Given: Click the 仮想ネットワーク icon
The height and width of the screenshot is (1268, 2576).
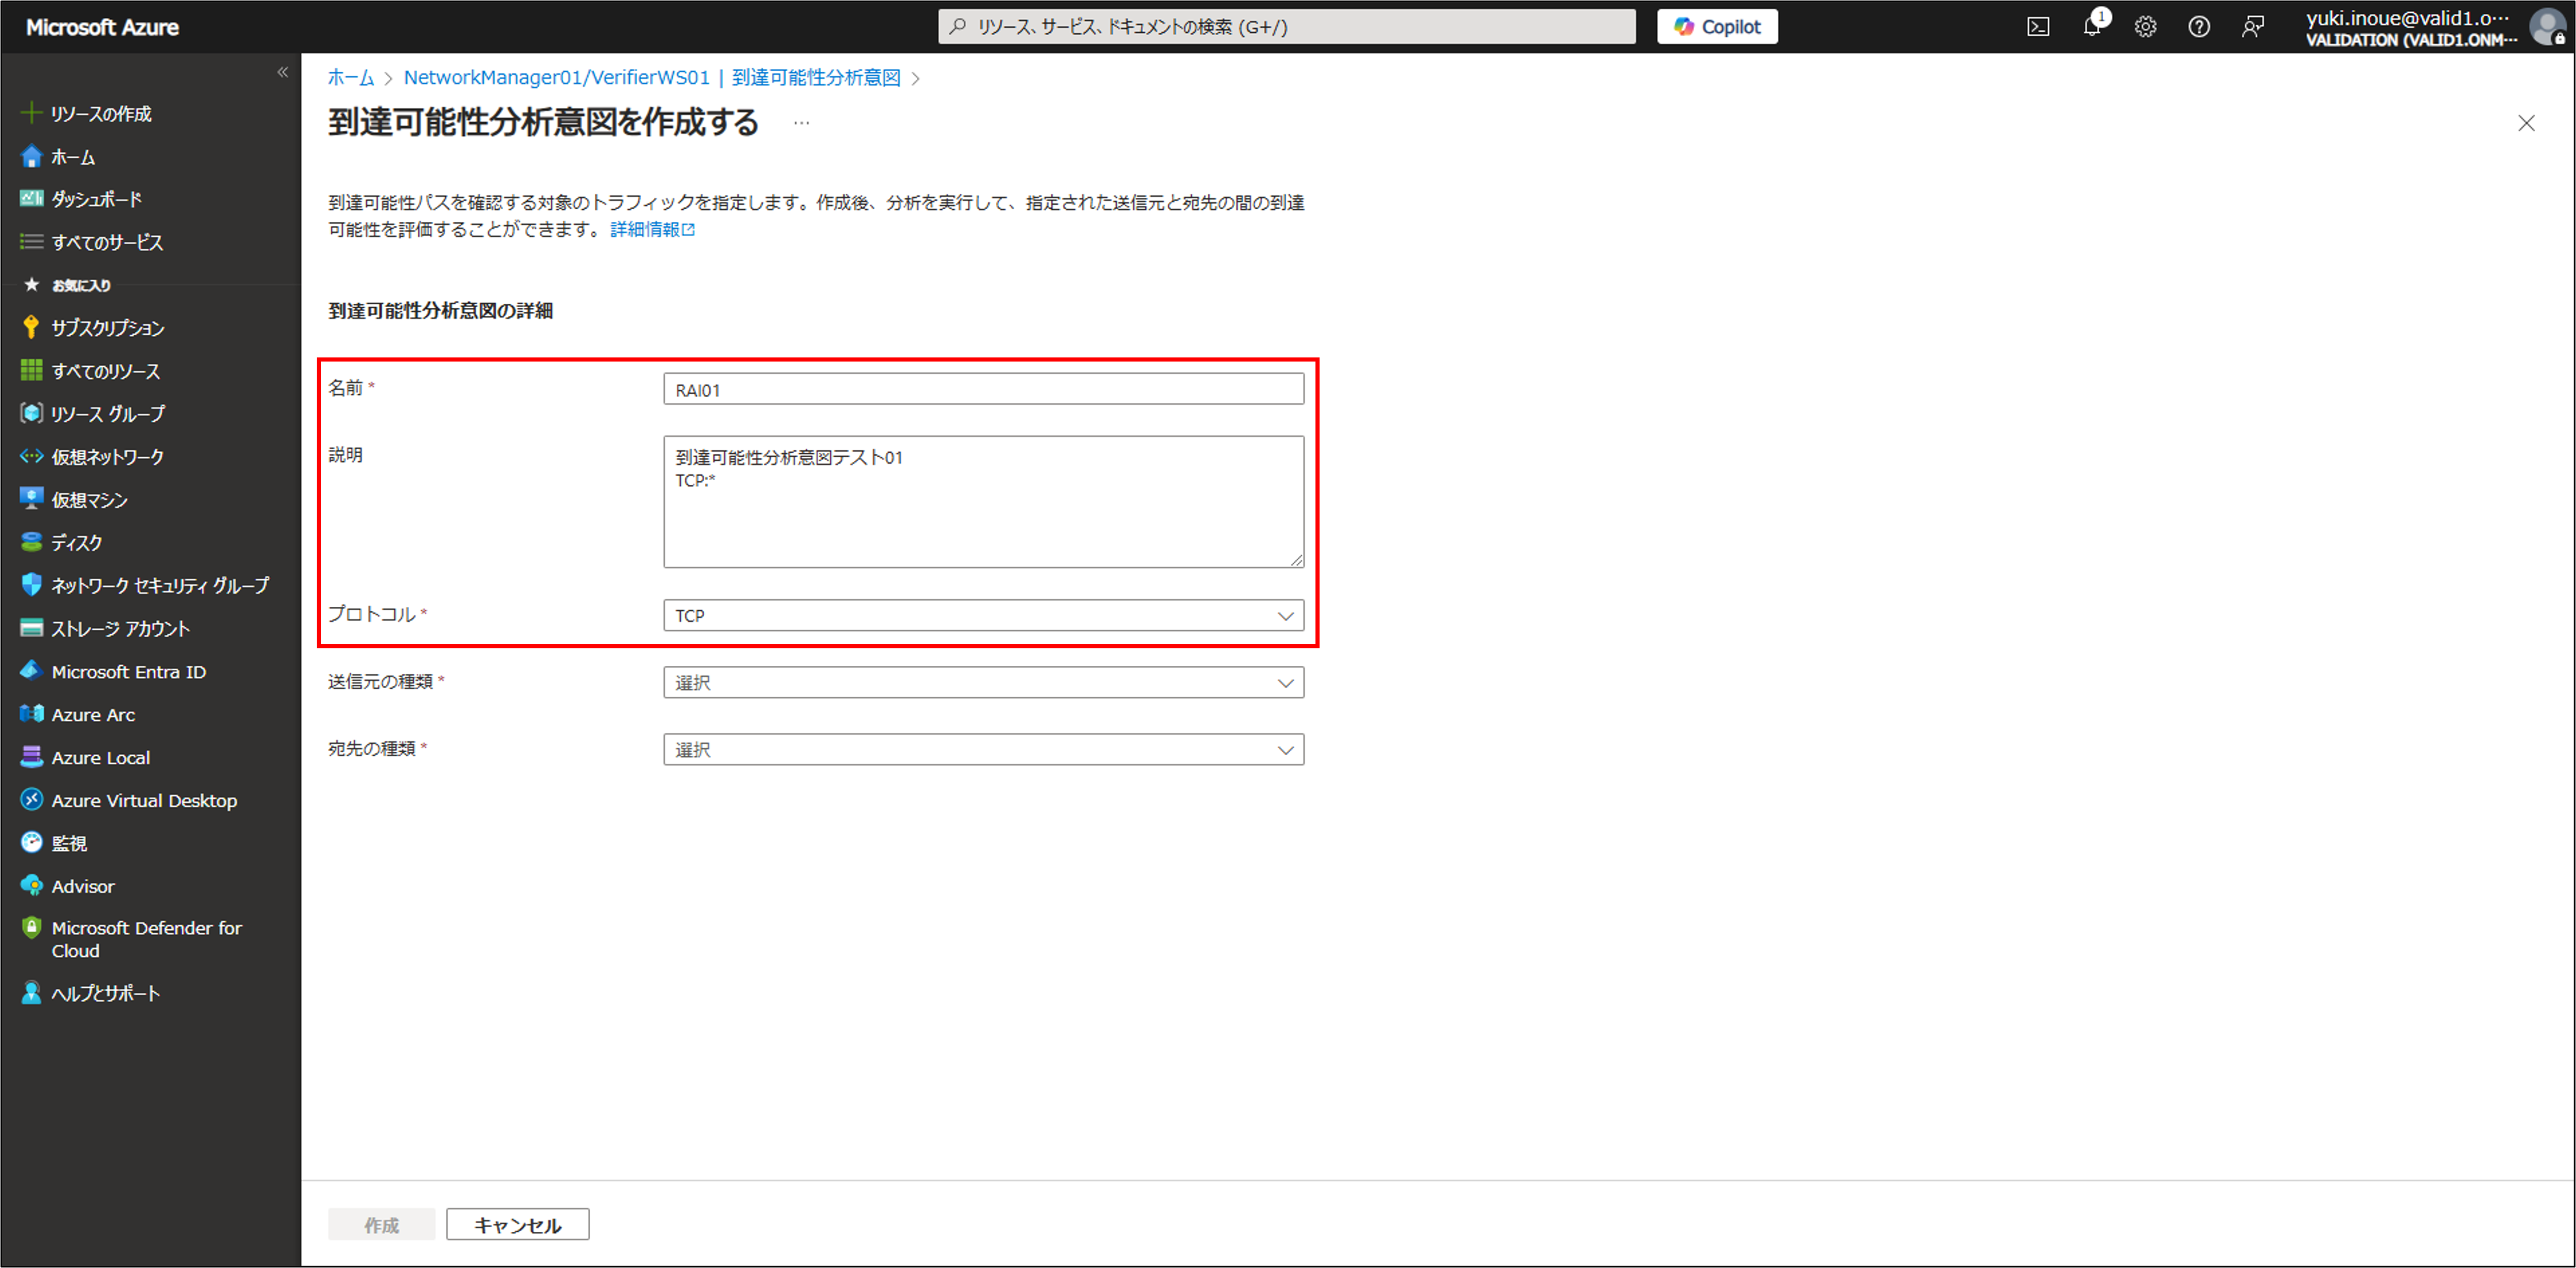Looking at the screenshot, I should 32,457.
